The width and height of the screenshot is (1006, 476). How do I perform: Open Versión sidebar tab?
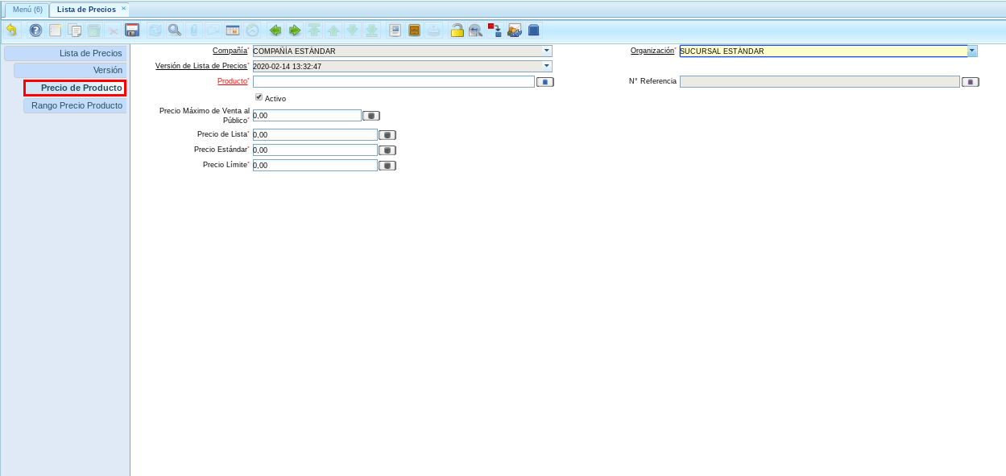click(71, 70)
